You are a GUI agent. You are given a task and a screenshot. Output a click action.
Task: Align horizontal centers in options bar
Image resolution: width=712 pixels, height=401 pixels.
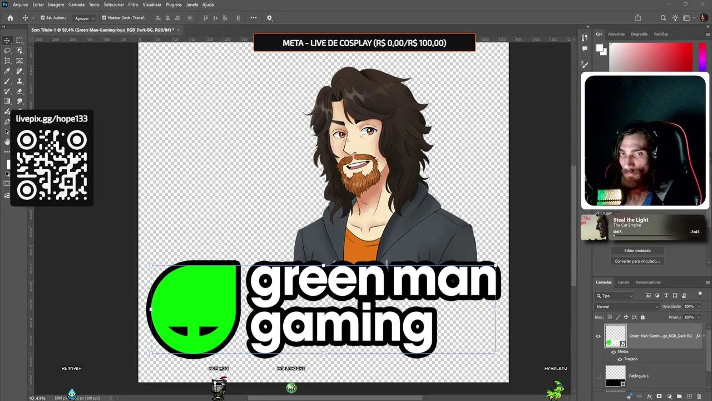click(169, 18)
